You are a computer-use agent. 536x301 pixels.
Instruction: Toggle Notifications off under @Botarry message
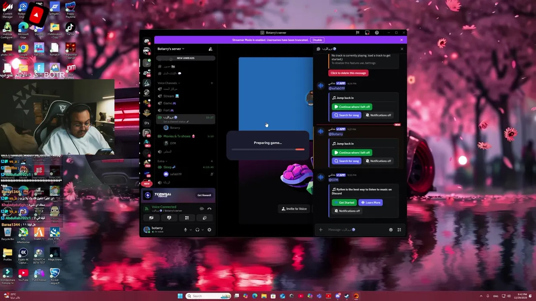(379, 161)
